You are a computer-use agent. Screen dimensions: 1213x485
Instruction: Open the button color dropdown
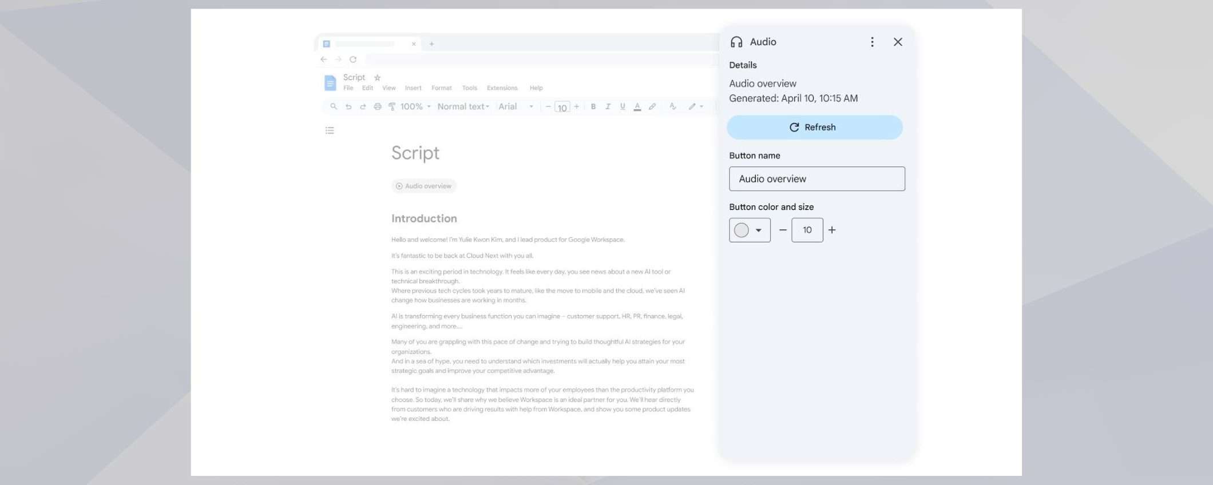pyautogui.click(x=750, y=230)
